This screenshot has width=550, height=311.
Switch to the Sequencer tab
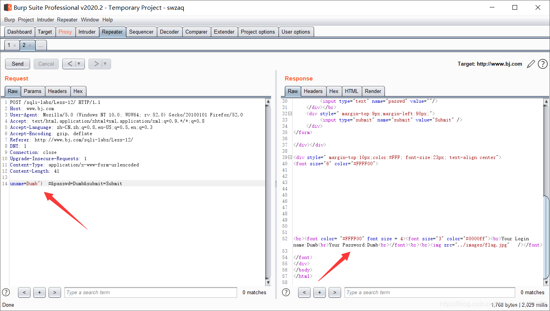point(141,32)
